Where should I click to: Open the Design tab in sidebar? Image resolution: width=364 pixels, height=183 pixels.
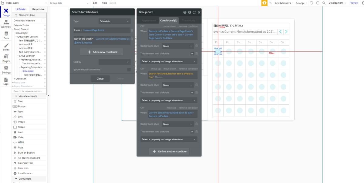6,12
